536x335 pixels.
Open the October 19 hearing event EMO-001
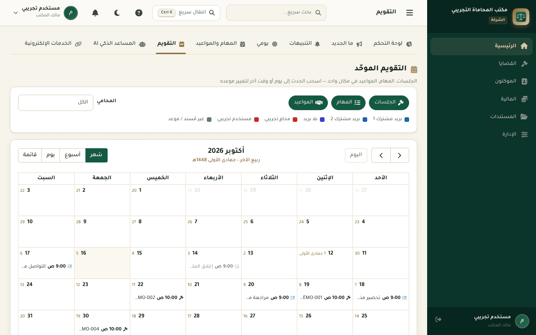[x=325, y=298]
